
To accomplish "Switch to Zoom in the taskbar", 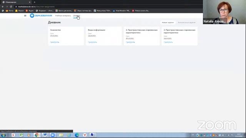I will (53, 135).
